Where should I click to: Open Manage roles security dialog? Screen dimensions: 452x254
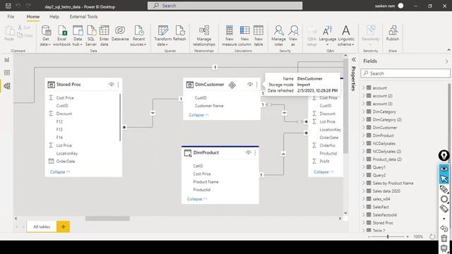coord(278,36)
